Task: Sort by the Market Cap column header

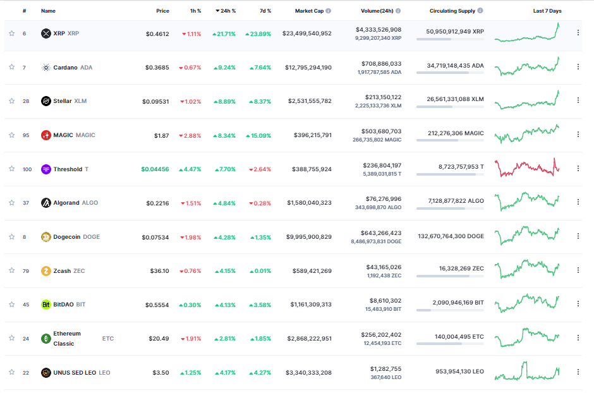Action: click(309, 11)
